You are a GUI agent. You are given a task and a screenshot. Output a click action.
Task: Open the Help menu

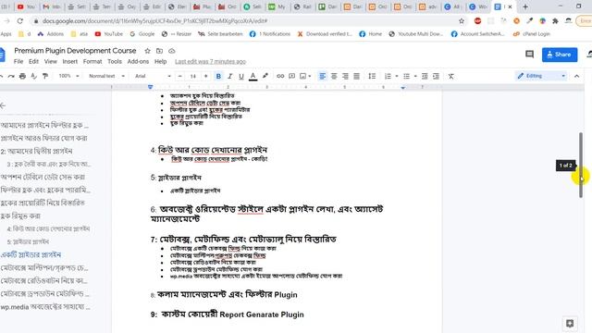tap(160, 62)
